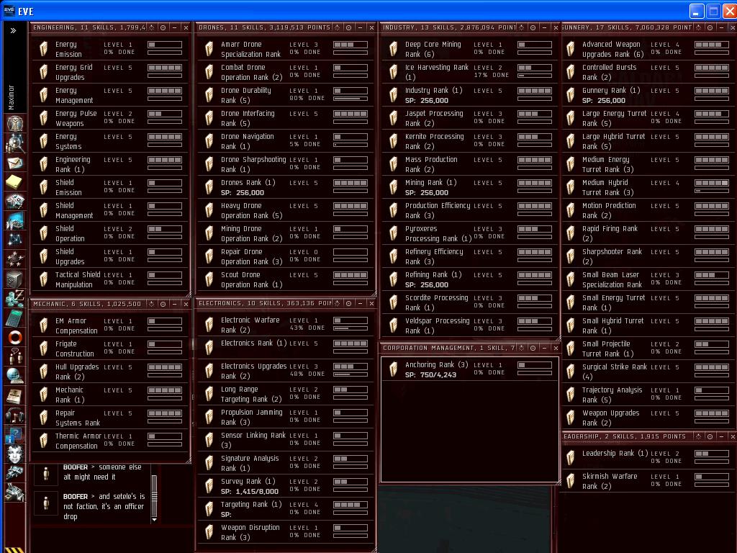This screenshot has height=553, width=737.
Task: Open the in-game Browser globe icon
Action: point(15,376)
